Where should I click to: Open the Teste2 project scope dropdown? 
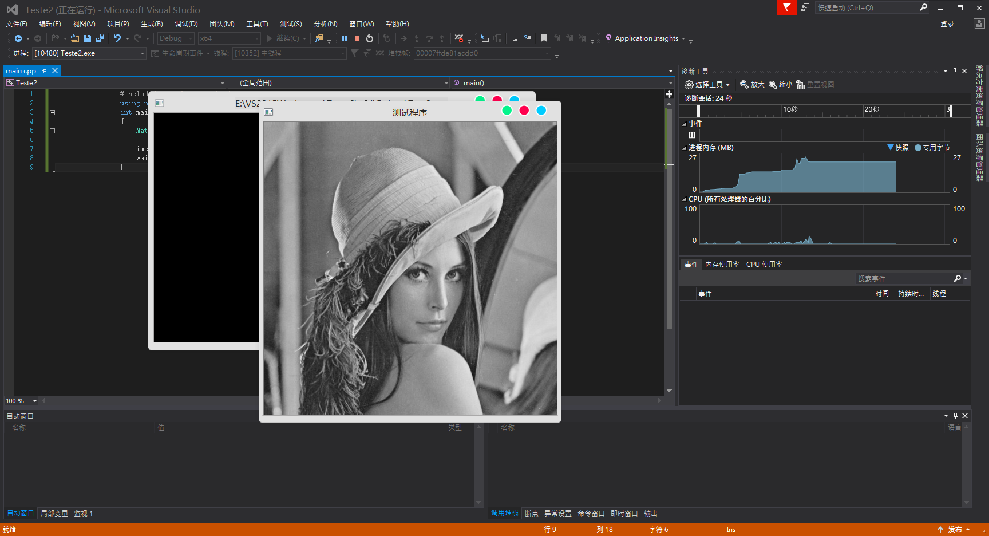[116, 83]
